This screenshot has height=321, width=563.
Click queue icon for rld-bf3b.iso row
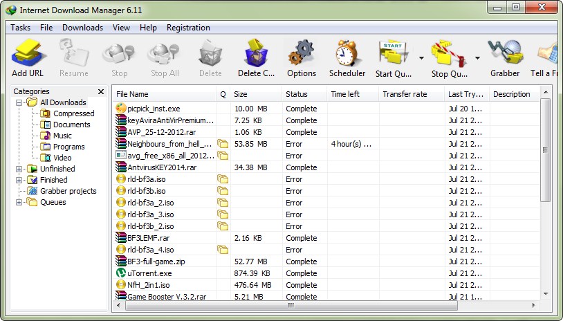223,191
